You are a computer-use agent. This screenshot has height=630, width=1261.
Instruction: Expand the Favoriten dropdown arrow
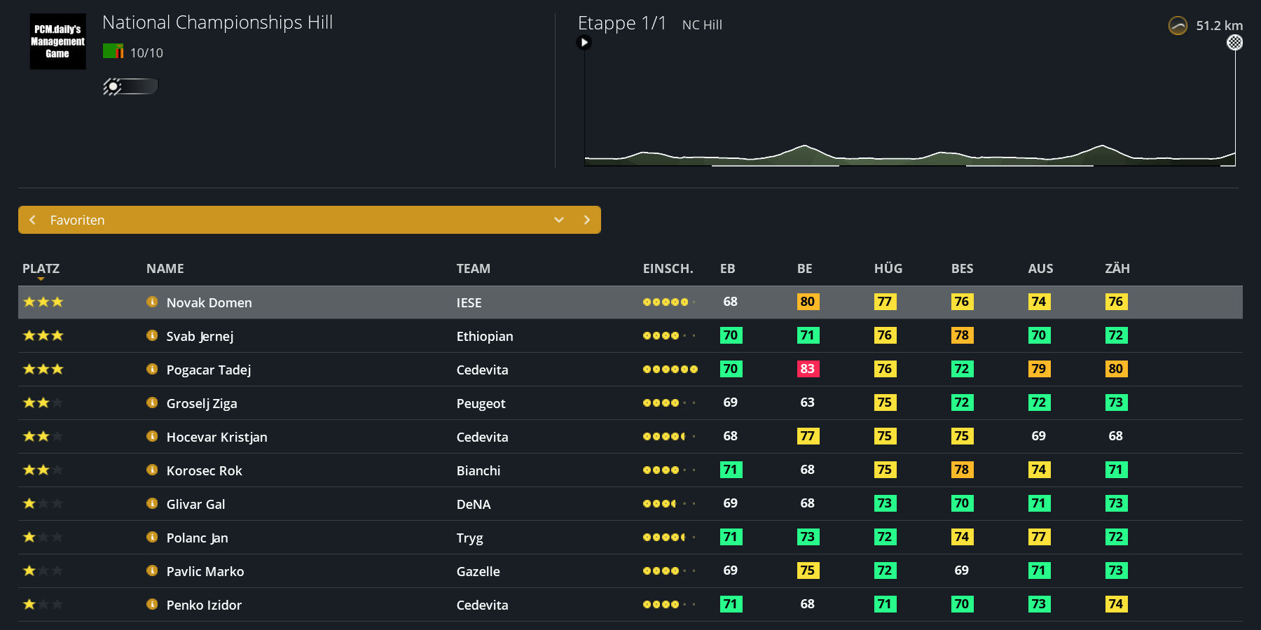click(x=559, y=220)
